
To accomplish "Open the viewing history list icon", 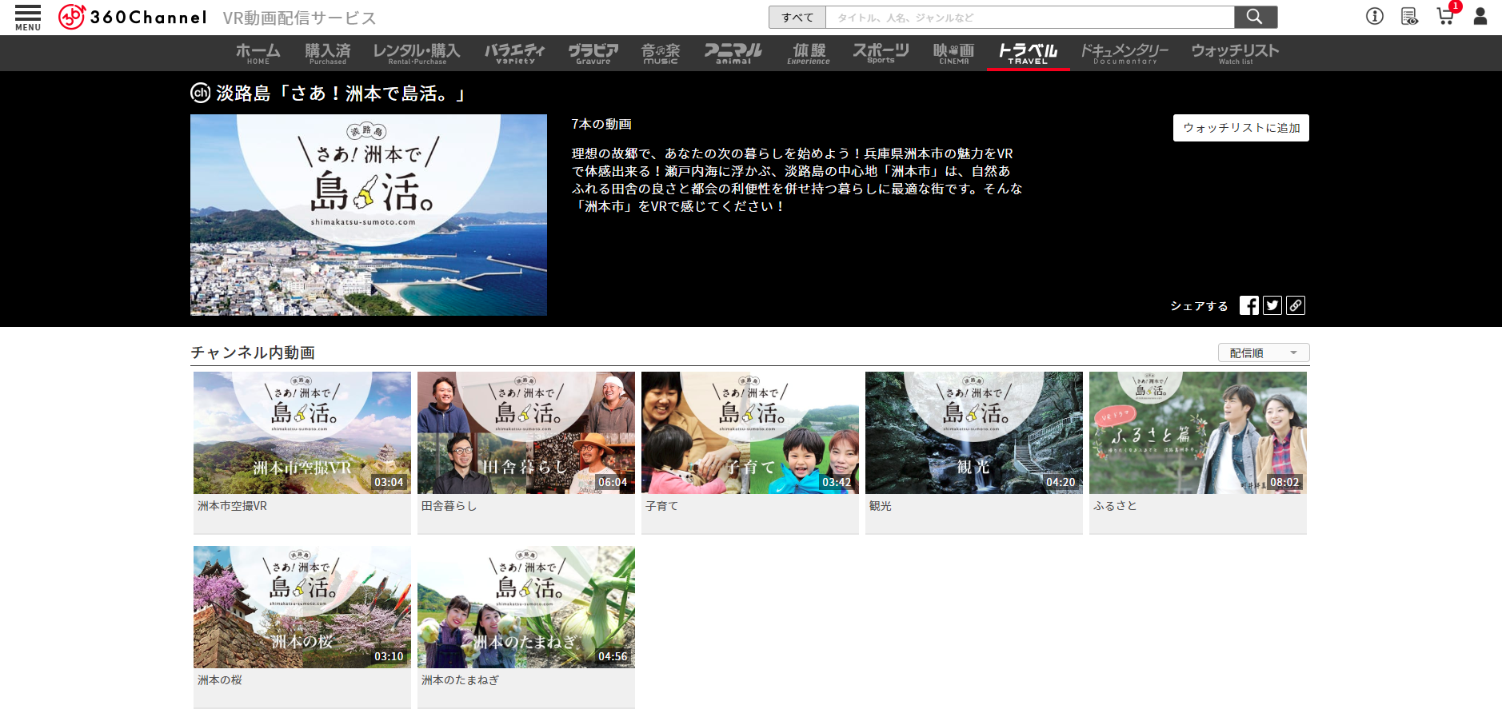I will pos(1409,16).
